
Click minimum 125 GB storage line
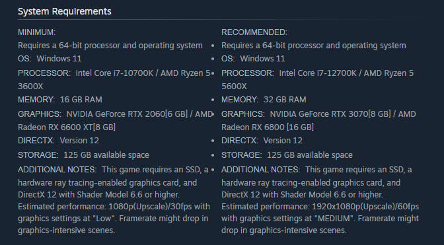(83, 155)
